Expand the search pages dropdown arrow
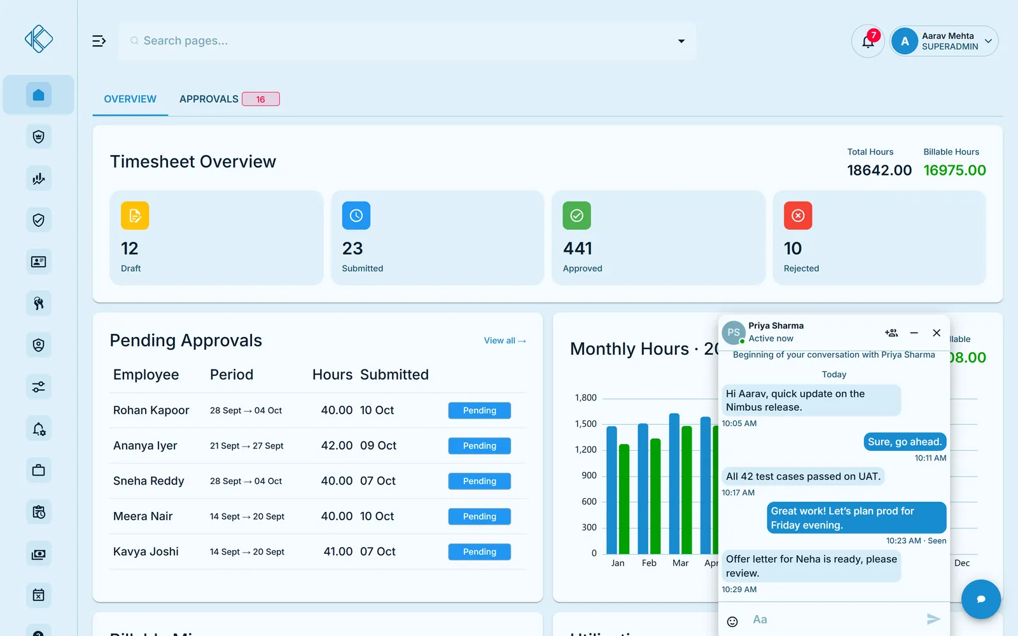Viewport: 1018px width, 636px height. pyautogui.click(x=681, y=41)
